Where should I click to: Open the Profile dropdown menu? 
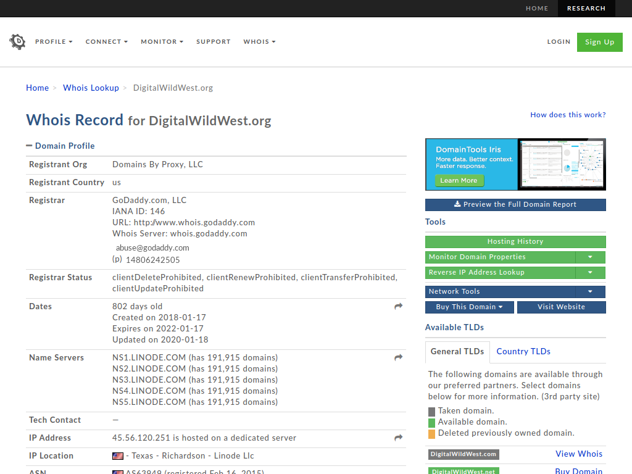[54, 41]
